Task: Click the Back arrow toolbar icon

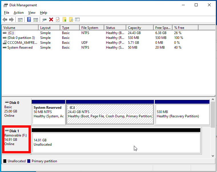Action: 5,19
